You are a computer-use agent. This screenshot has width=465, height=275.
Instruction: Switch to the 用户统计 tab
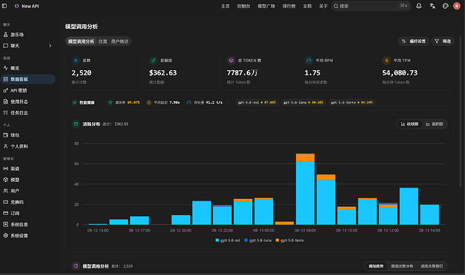119,42
